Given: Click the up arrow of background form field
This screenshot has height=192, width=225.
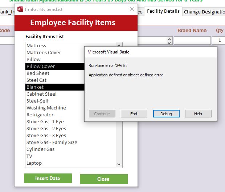Looking at the screenshot, I should coord(169,39).
